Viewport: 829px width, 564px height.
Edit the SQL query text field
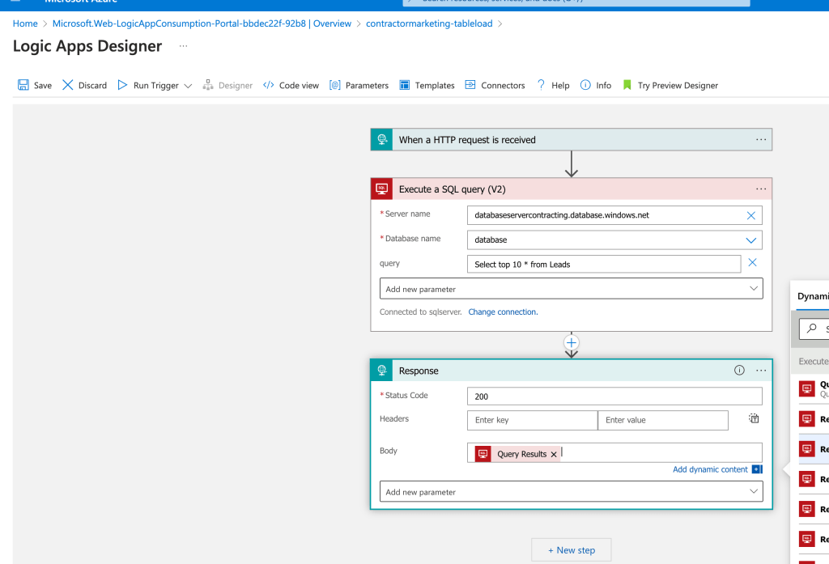pyautogui.click(x=604, y=265)
